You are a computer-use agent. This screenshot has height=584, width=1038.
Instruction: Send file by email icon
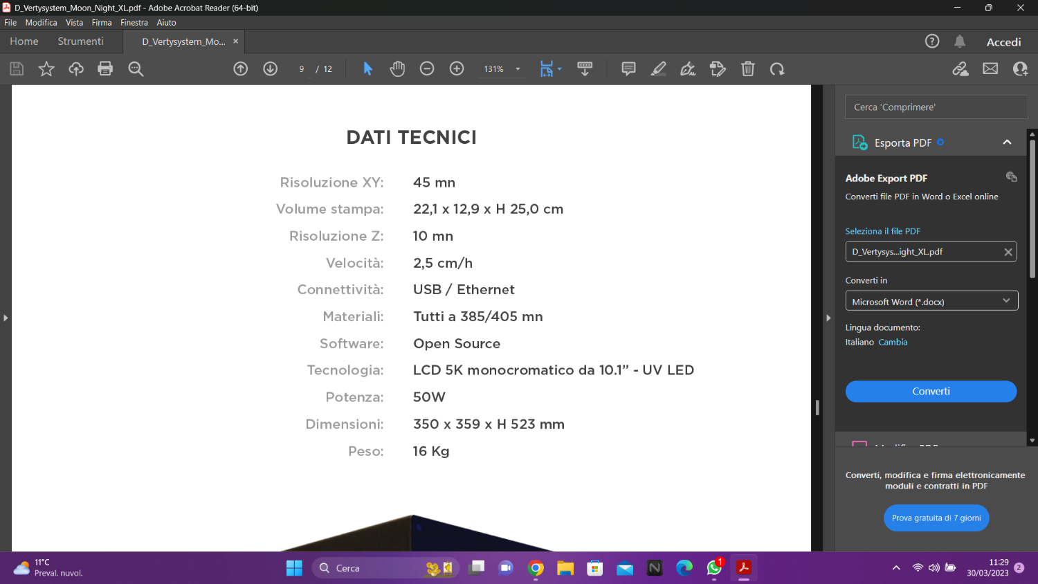pyautogui.click(x=990, y=69)
